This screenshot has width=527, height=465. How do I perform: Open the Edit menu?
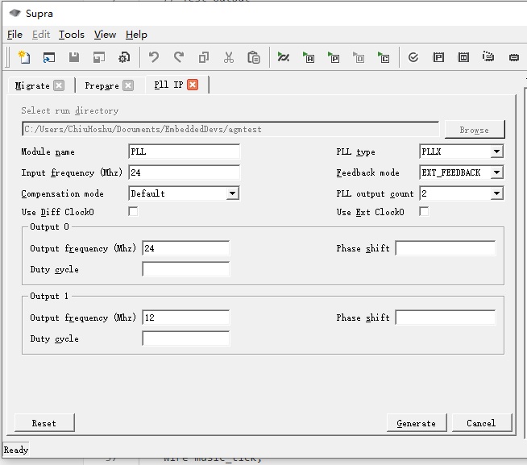pos(41,35)
